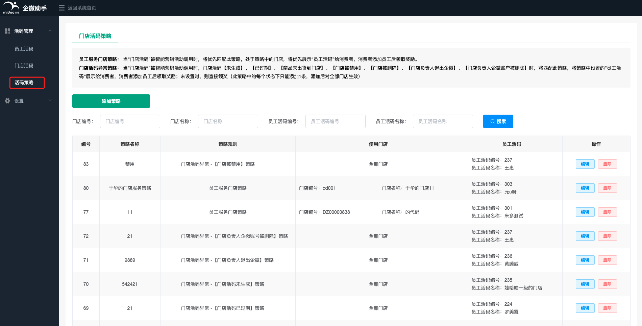The height and width of the screenshot is (326, 642).
Task: Edit strategy row 77
Action: coord(585,212)
